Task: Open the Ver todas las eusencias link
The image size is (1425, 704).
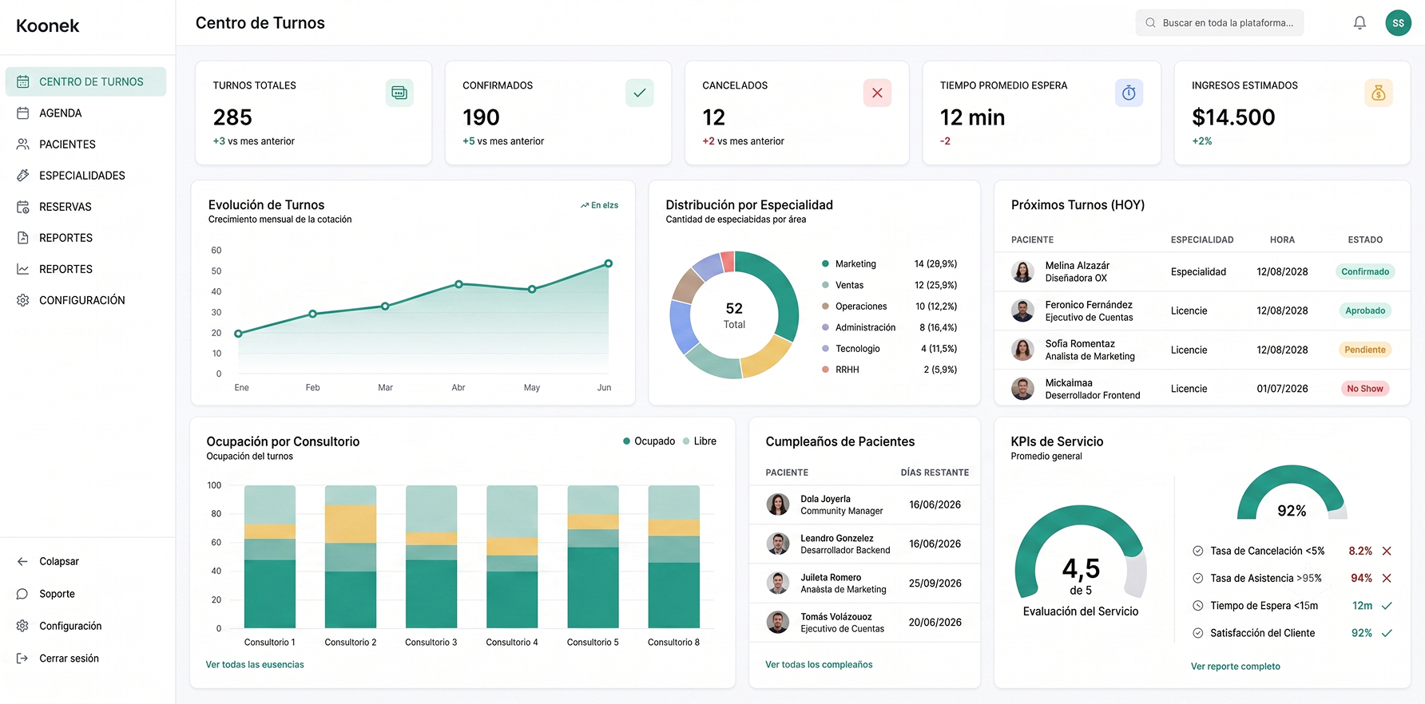Action: (255, 665)
